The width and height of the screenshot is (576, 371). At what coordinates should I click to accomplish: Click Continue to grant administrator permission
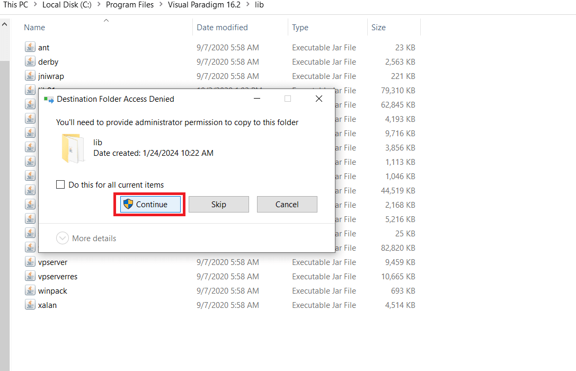click(x=150, y=204)
